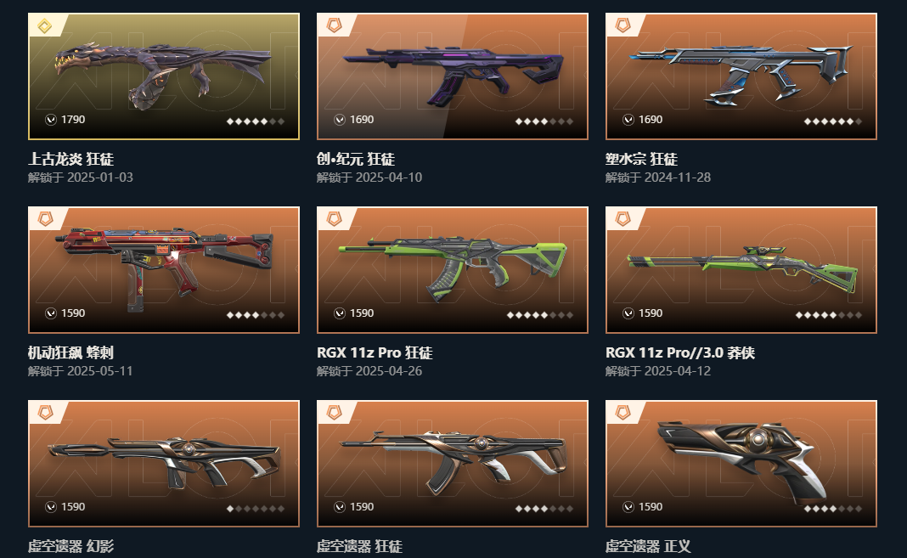Click the tier badge icon on 创•纪元 狂徒 card
The height and width of the screenshot is (558, 907).
click(x=334, y=25)
